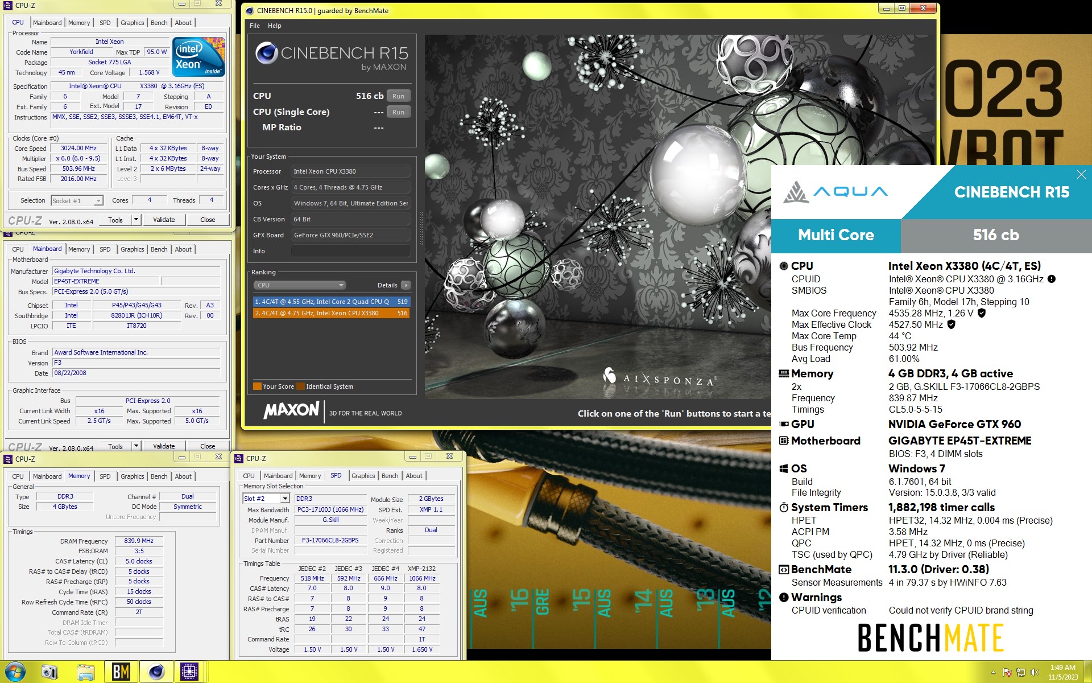Click Close button in top CPU-Z window

(208, 220)
